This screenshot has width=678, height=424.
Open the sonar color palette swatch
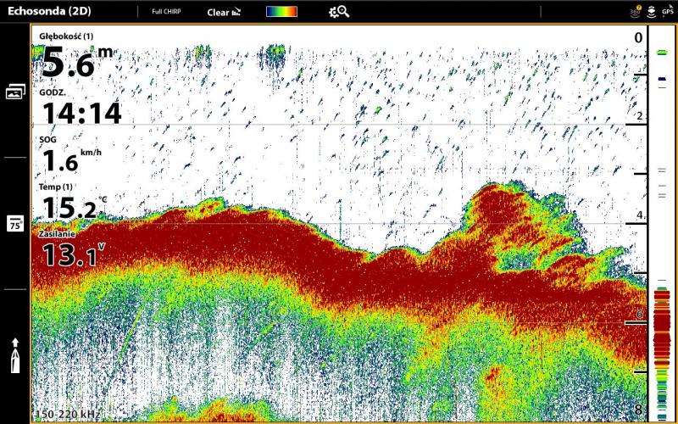(x=281, y=12)
